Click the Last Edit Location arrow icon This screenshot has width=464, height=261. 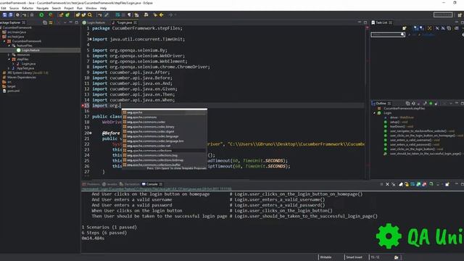pyautogui.click(x=155, y=14)
